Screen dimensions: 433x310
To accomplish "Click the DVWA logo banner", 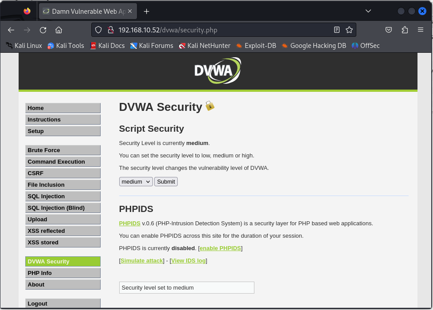I will [218, 71].
